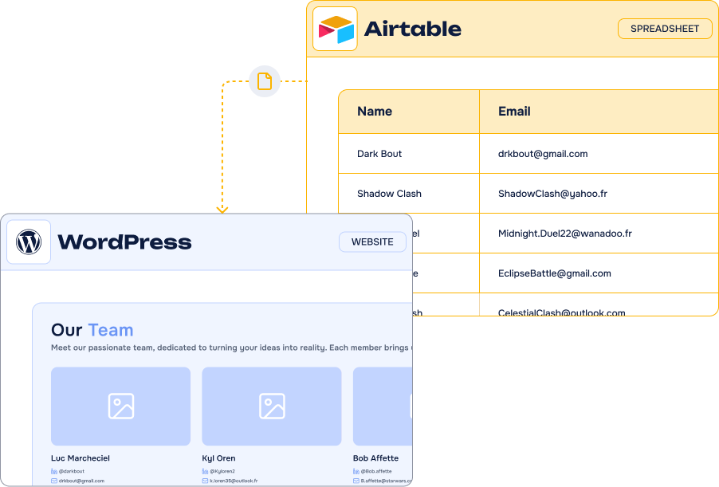
Task: Click the SPREADSHEET badge in Airtable
Action: [x=665, y=29]
